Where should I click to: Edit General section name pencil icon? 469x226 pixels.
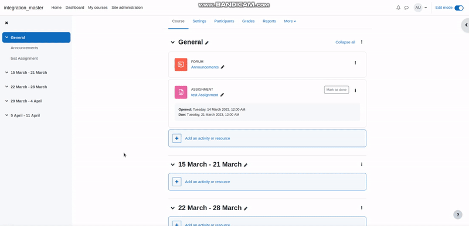tap(207, 43)
